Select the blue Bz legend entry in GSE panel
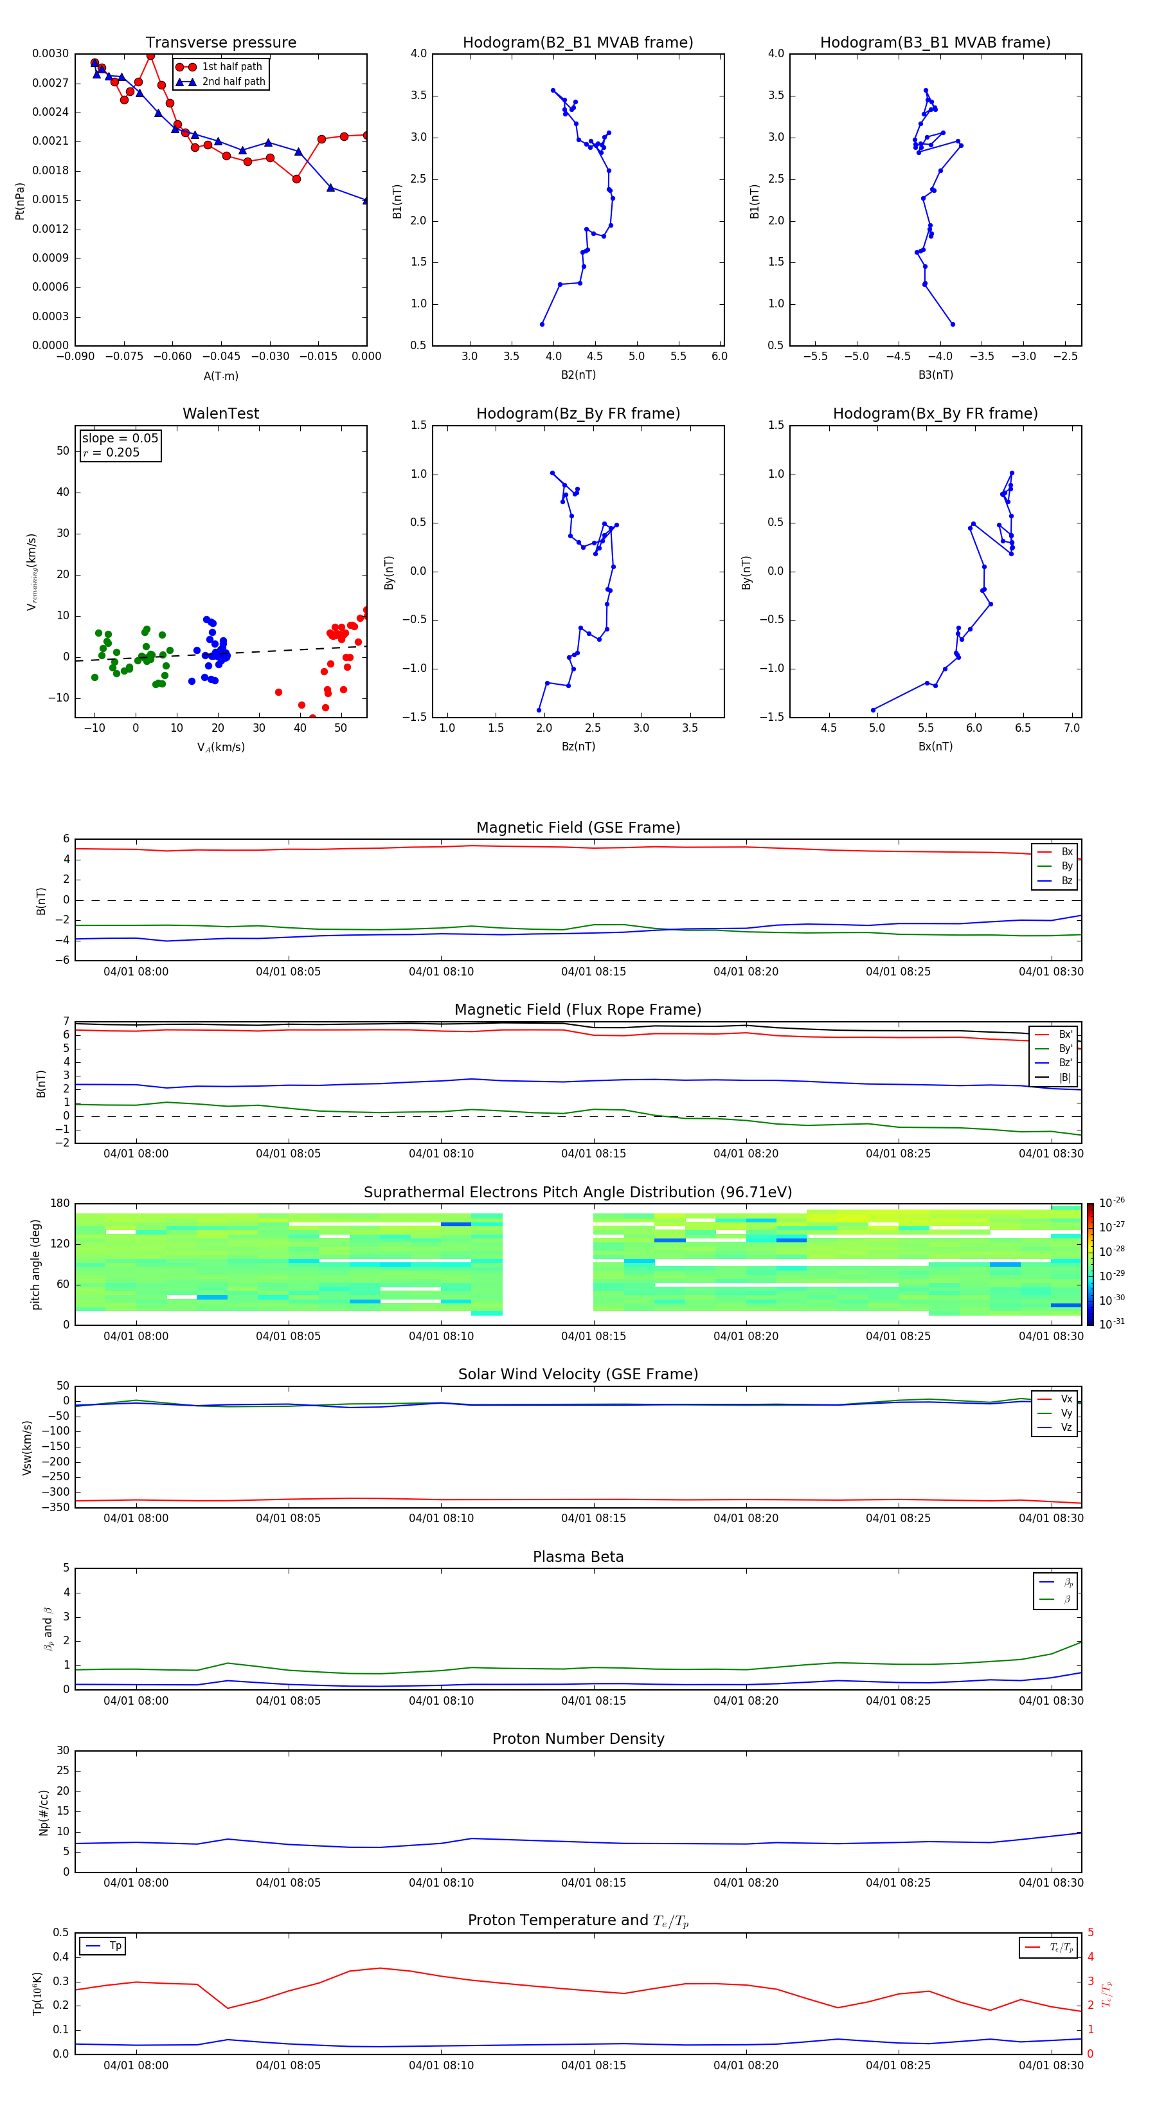Image resolution: width=1157 pixels, height=2122 pixels. [x=1055, y=880]
